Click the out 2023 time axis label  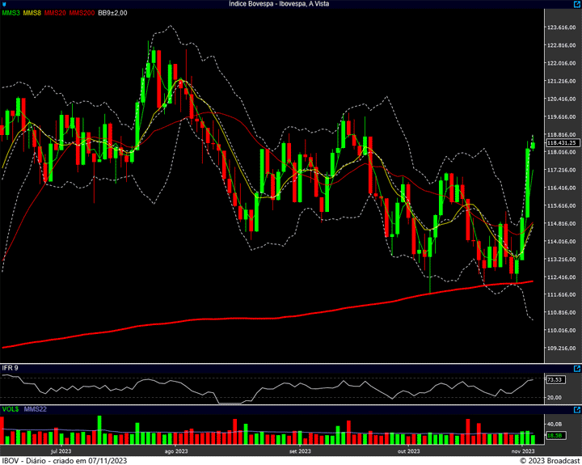(x=408, y=451)
